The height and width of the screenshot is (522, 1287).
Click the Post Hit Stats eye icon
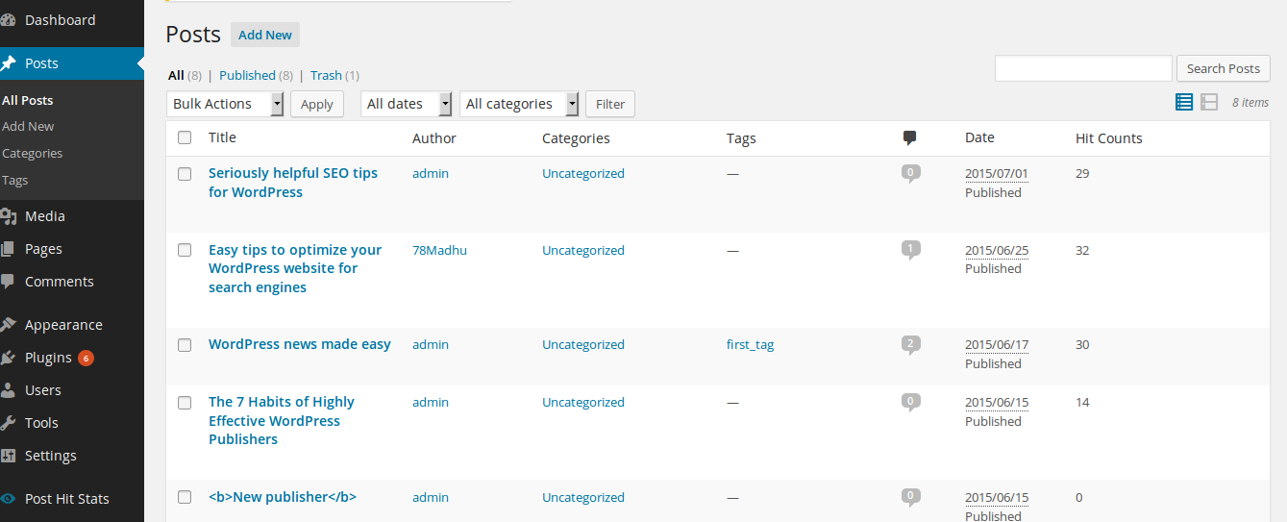pyautogui.click(x=9, y=499)
